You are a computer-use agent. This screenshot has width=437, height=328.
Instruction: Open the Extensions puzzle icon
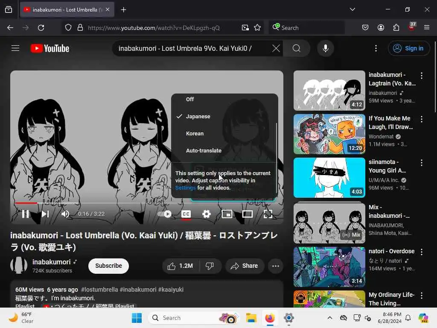coord(396,28)
